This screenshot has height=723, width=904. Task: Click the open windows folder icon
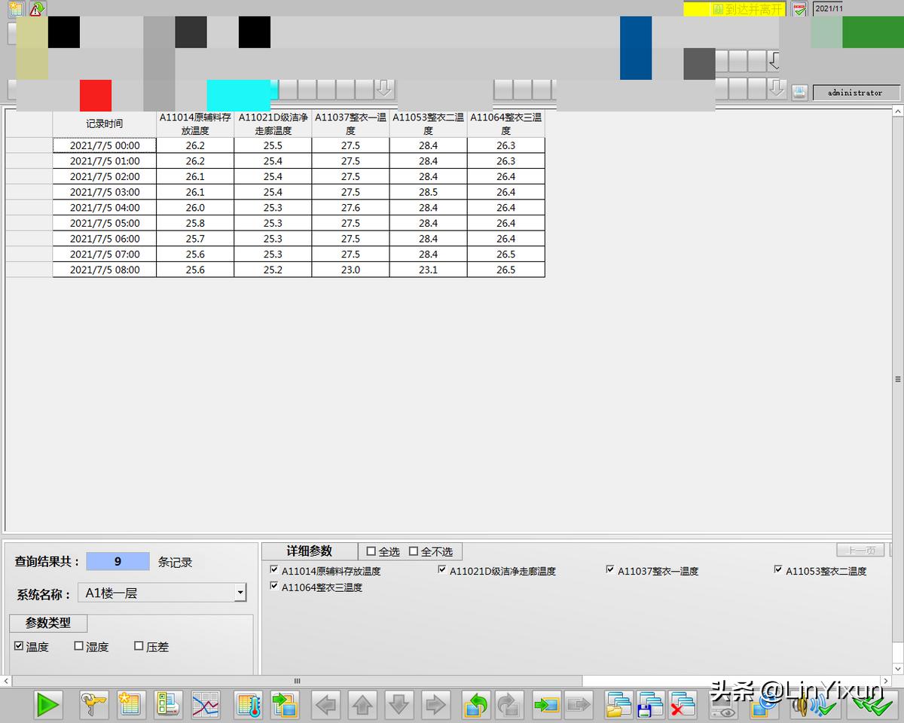click(x=619, y=705)
